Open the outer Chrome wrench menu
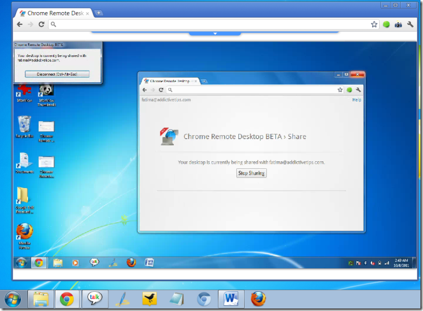The image size is (423, 311). pos(410,24)
